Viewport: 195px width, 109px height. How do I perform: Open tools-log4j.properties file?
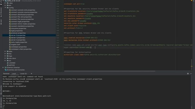pos(19,42)
